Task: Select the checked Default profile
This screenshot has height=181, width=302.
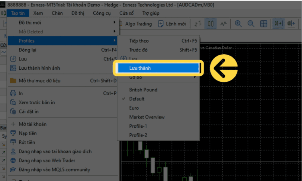Action: (x=137, y=99)
